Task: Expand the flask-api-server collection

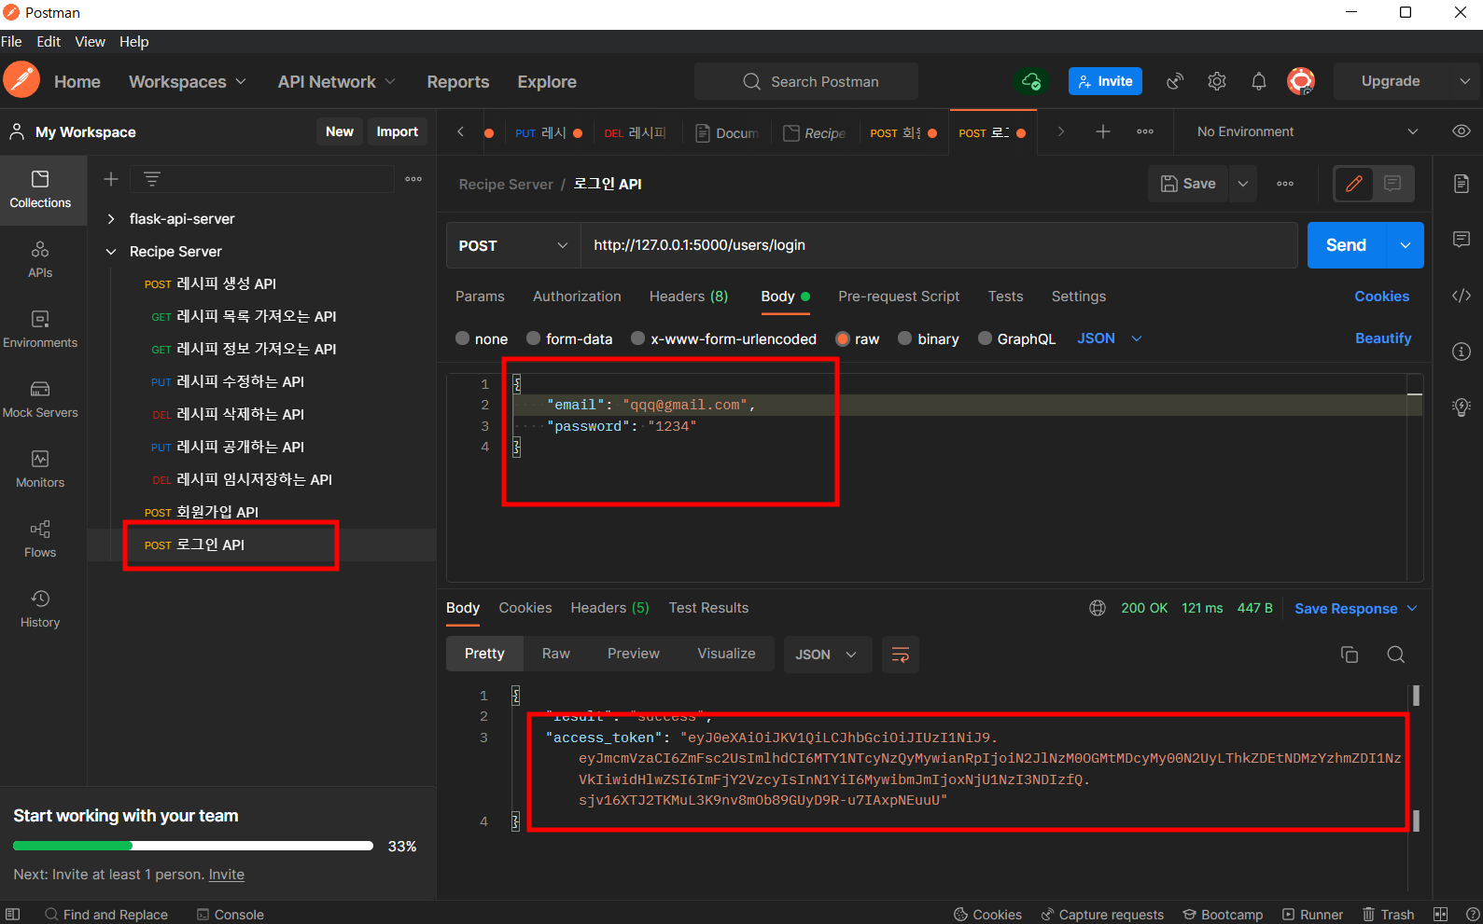Action: click(111, 219)
